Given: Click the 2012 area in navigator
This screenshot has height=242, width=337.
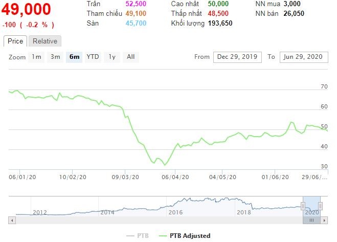Looking at the screenshot, I should 39,212.
